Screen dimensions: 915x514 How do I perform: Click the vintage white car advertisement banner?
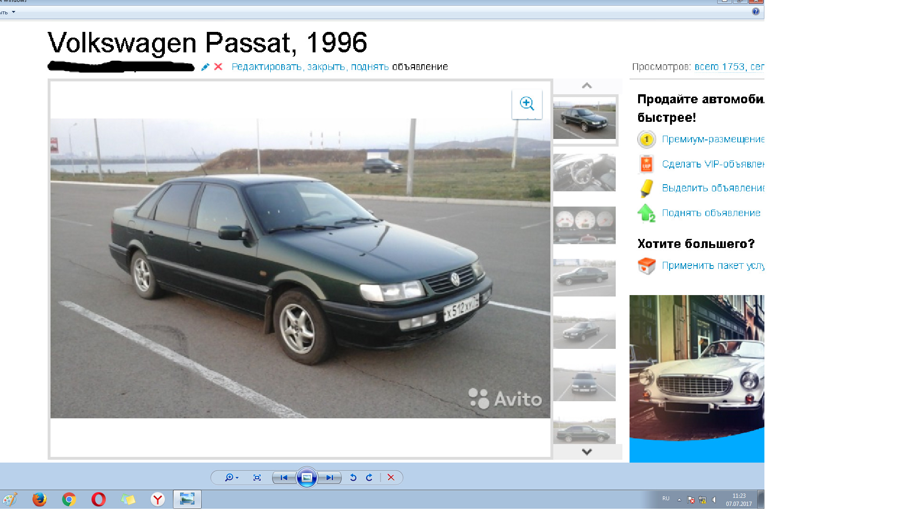click(697, 378)
